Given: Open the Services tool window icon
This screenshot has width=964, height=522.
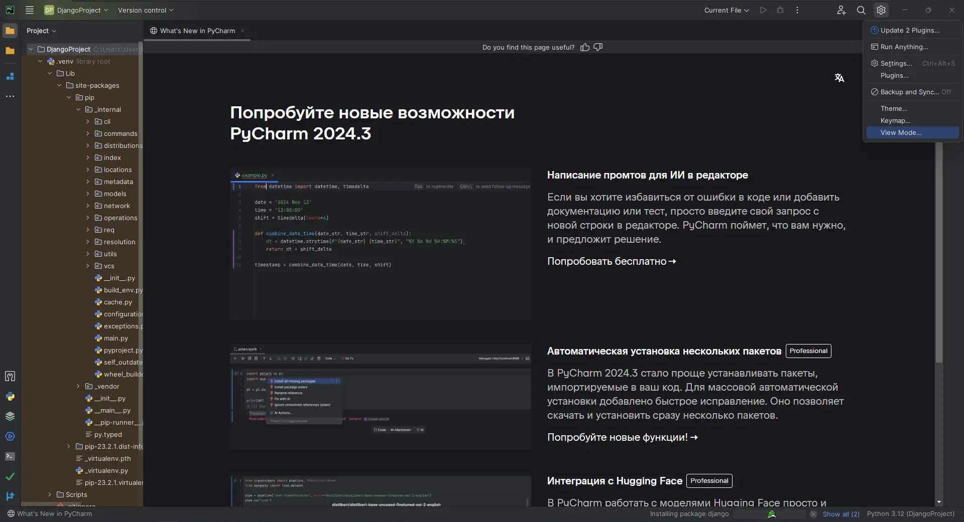Looking at the screenshot, I should [10, 436].
